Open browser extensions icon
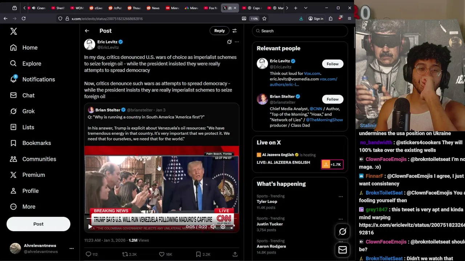The height and width of the screenshot is (261, 465). click(x=331, y=18)
